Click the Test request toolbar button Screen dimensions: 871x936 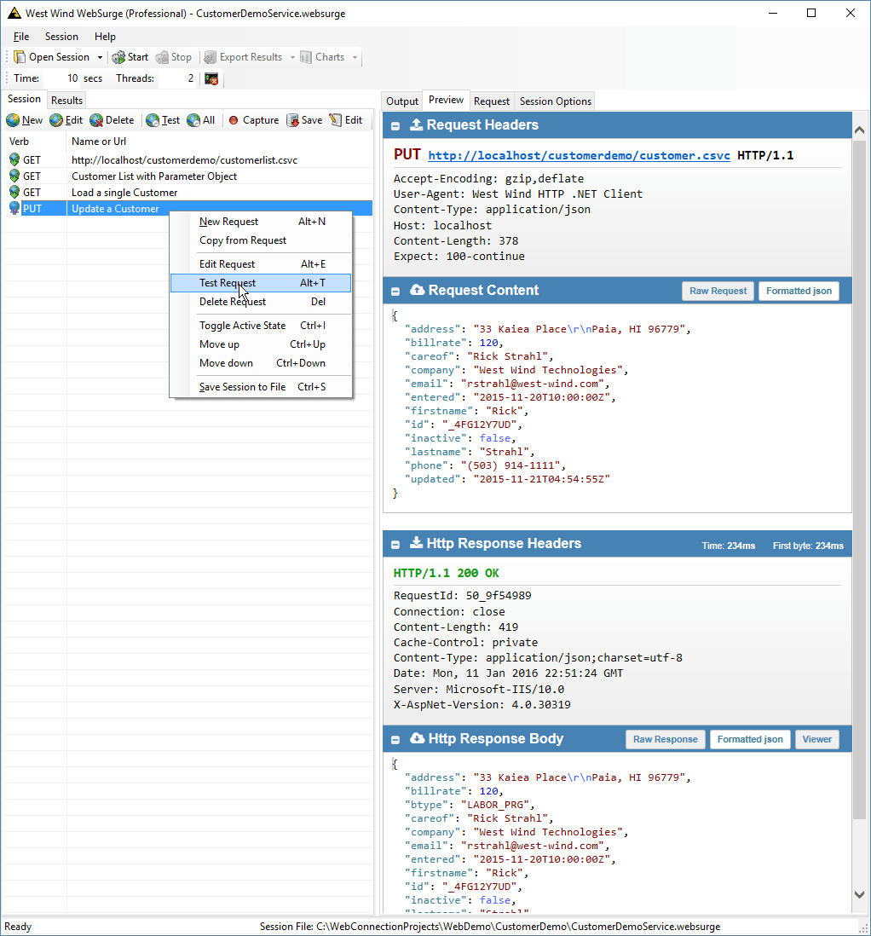[x=163, y=120]
